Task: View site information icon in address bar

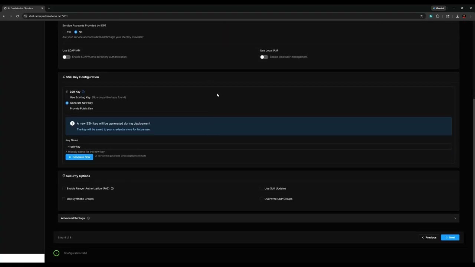Action: pyautogui.click(x=26, y=16)
